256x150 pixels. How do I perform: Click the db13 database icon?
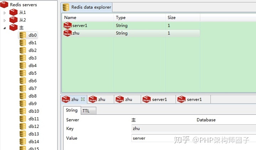pyautogui.click(x=23, y=134)
